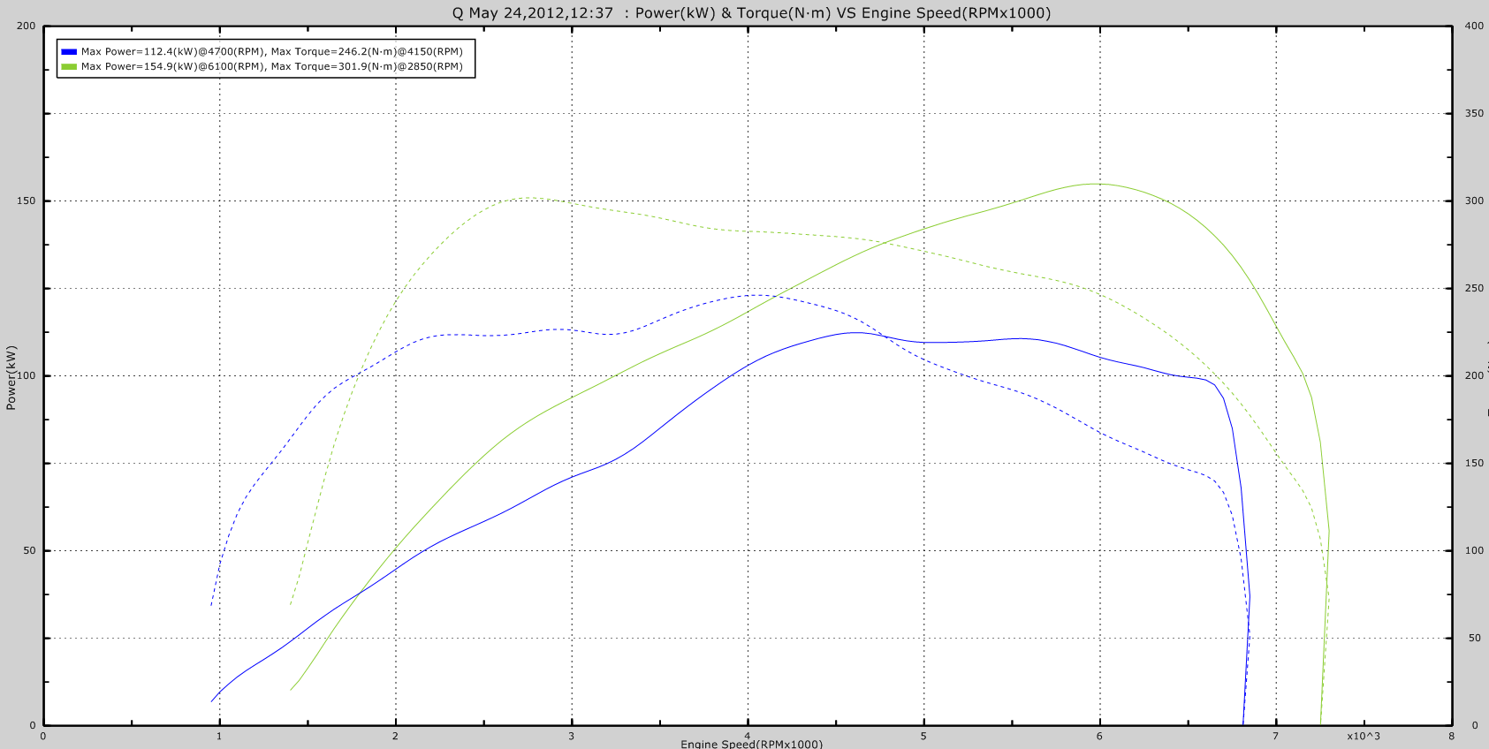Click the 2 tick on the x-axis
The image size is (1489, 749).
395,736
